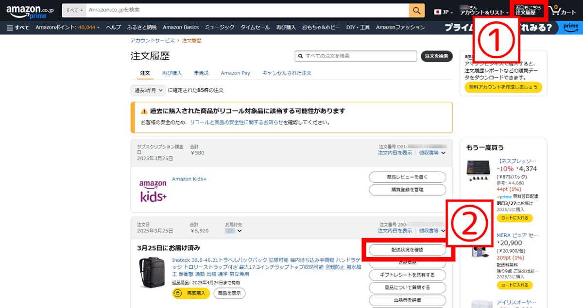This screenshot has width=583, height=308.
Task: Add the Nespresso item with カートに入れる
Action: [514, 218]
